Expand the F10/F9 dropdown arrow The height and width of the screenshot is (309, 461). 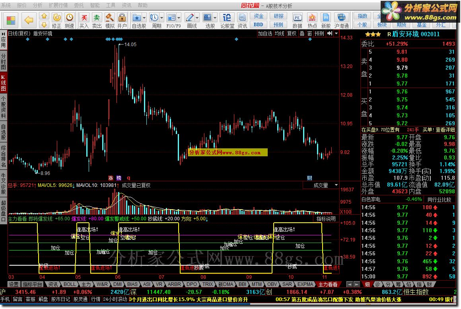point(179,18)
